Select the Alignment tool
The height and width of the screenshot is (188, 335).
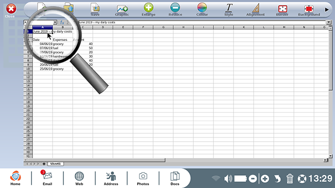pos(256,10)
